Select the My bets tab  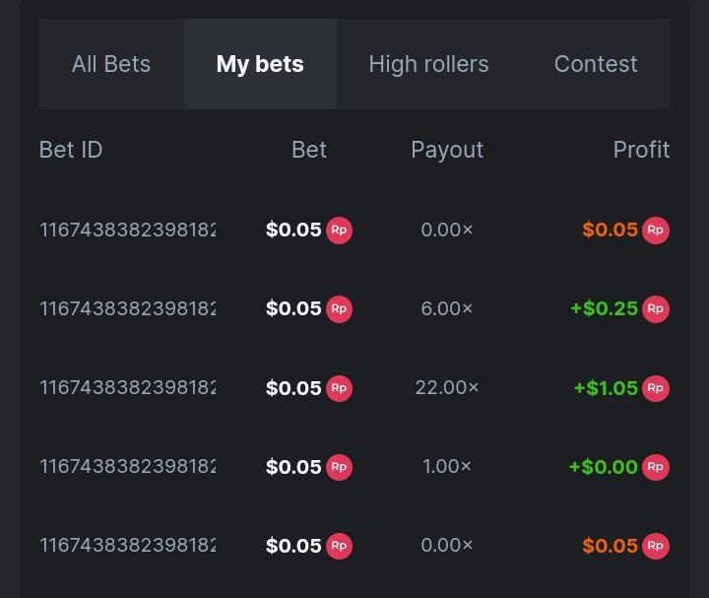(260, 64)
